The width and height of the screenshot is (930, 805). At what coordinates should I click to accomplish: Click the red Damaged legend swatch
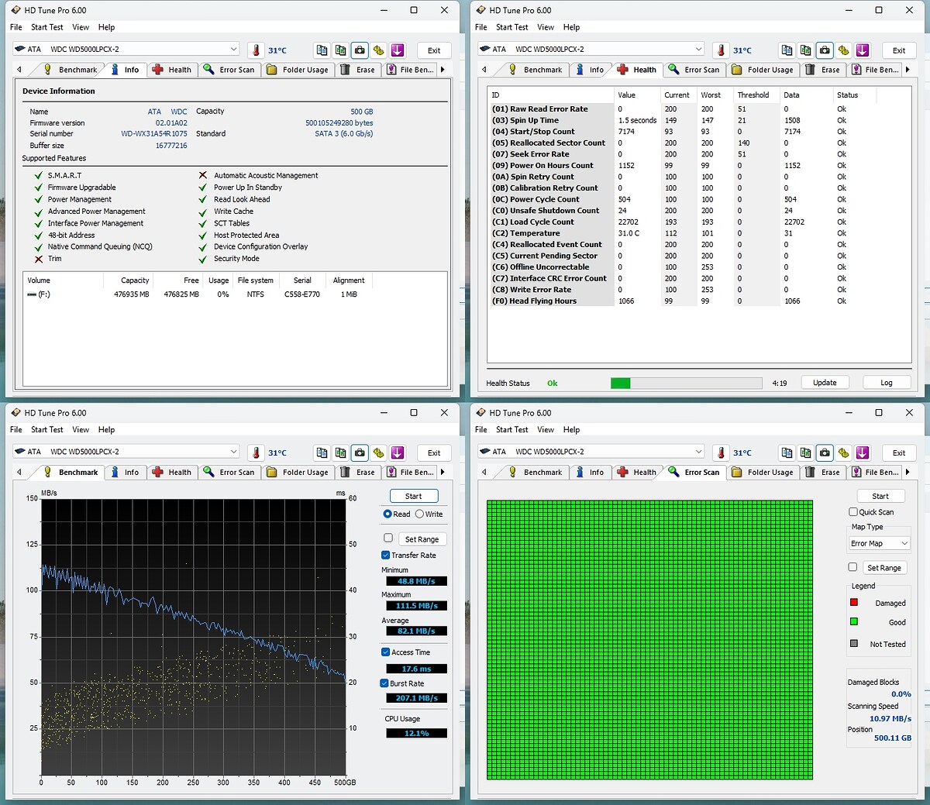pyautogui.click(x=854, y=602)
